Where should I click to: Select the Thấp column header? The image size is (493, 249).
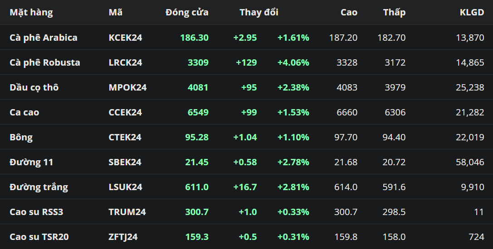[394, 13]
